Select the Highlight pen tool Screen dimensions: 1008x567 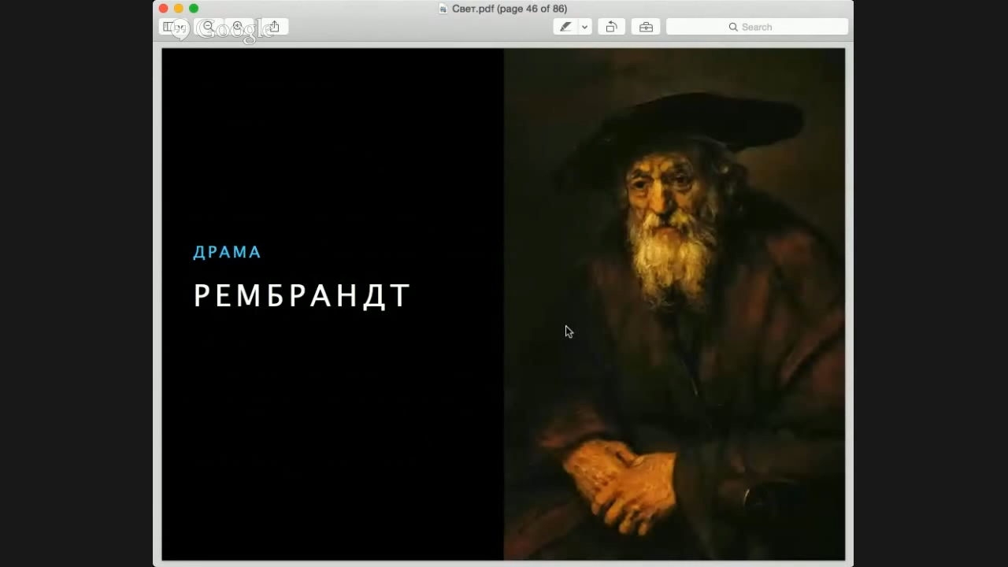coord(565,27)
